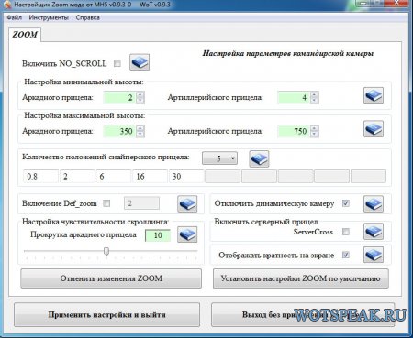
Task: Uncheck show zoom multiplier on screen
Action: (346, 255)
